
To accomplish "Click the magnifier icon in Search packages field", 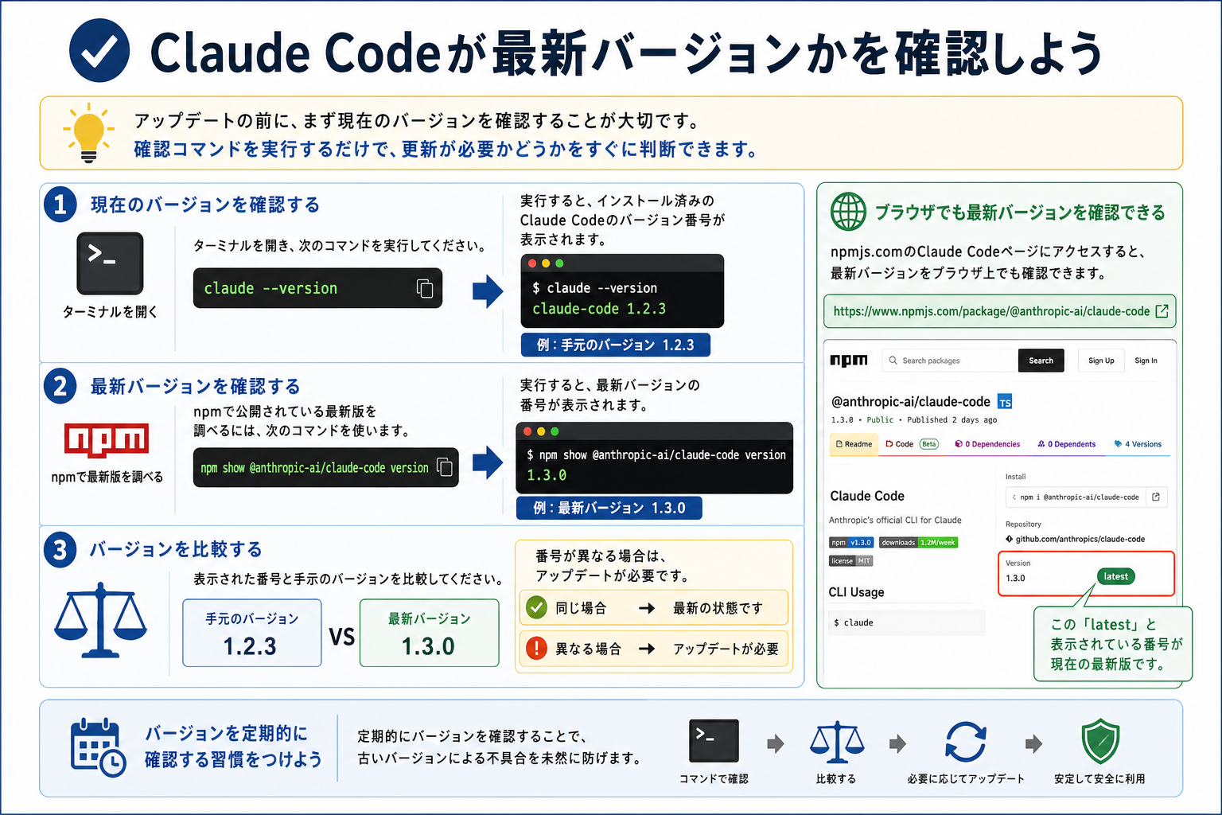I will coord(893,361).
